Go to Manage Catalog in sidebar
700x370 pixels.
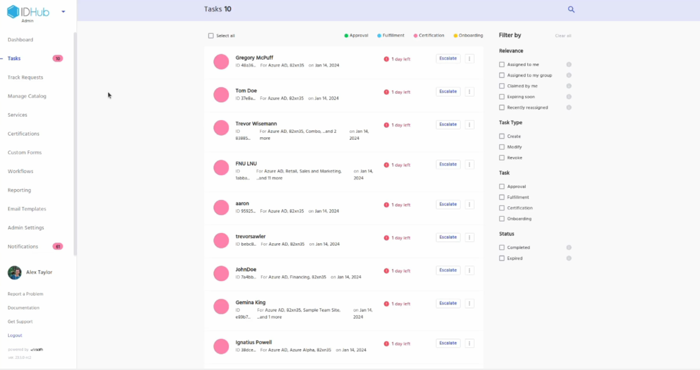point(27,96)
